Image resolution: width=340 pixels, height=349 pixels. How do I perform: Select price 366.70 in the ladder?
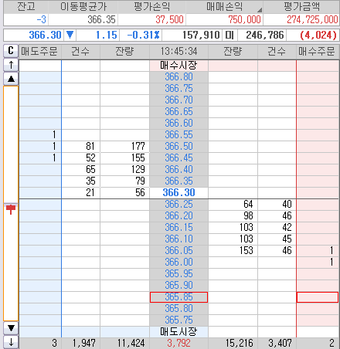pos(178,100)
